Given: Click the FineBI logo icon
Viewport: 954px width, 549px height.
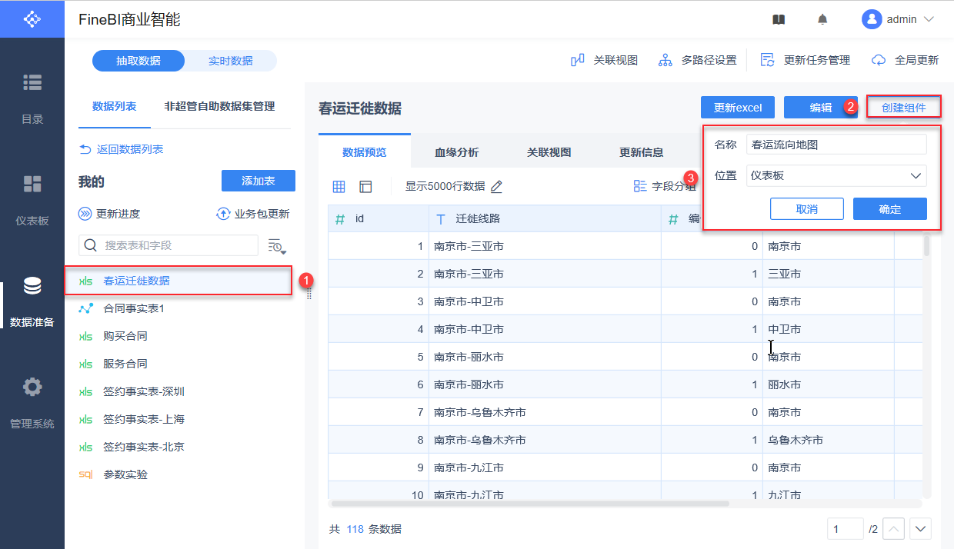Looking at the screenshot, I should coord(32,18).
